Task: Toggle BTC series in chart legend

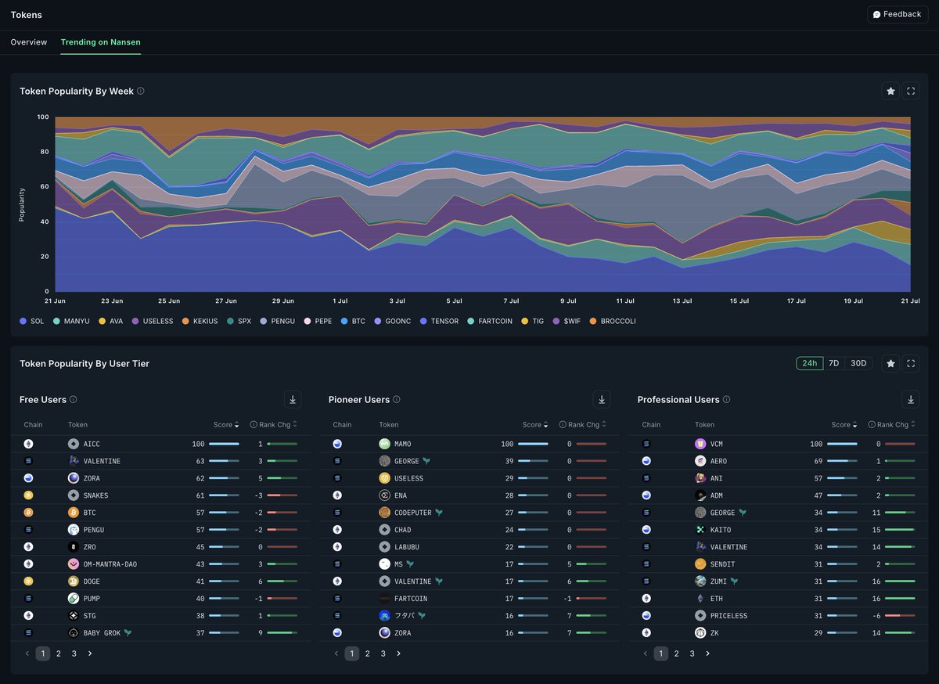Action: 353,321
